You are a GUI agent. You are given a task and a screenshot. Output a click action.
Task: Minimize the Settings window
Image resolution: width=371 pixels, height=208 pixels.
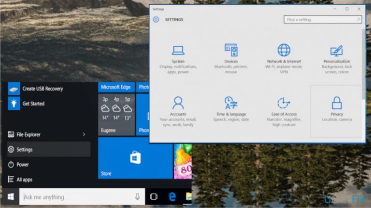coord(335,9)
